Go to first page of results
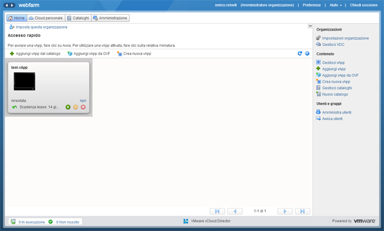384x231 pixels. pyautogui.click(x=217, y=211)
